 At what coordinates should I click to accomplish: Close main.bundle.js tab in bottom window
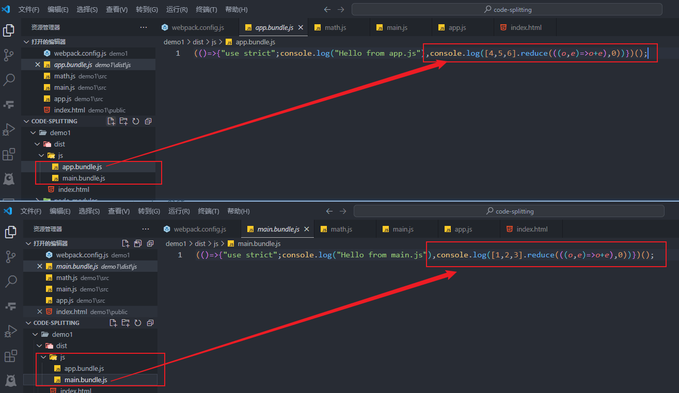point(307,229)
